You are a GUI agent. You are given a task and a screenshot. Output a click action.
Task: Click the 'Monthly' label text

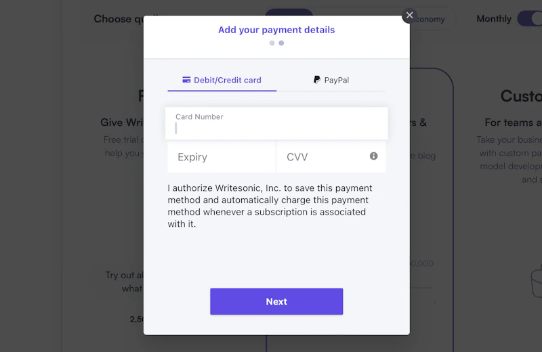click(494, 19)
